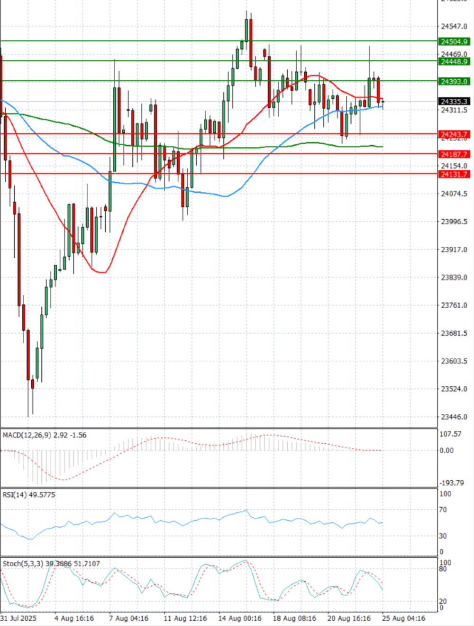Click the 24074.5 price axis value
Viewport: 474px width, 626px height.
pos(454,194)
